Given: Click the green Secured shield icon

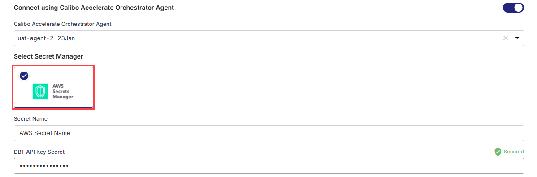Looking at the screenshot, I should [498, 152].
